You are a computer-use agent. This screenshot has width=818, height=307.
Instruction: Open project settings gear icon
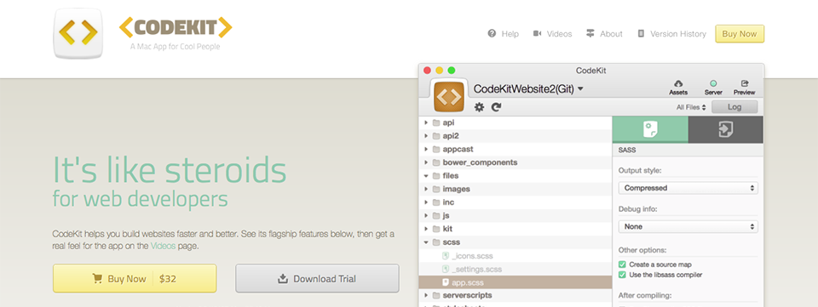479,107
